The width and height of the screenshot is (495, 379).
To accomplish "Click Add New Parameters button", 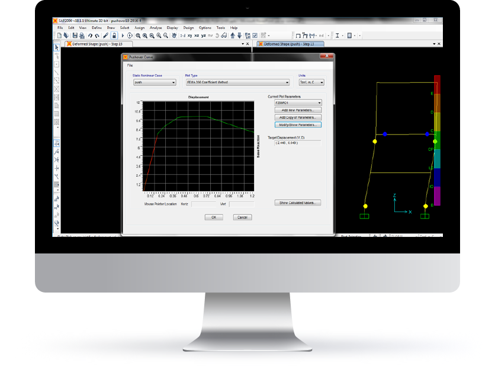I will [298, 110].
